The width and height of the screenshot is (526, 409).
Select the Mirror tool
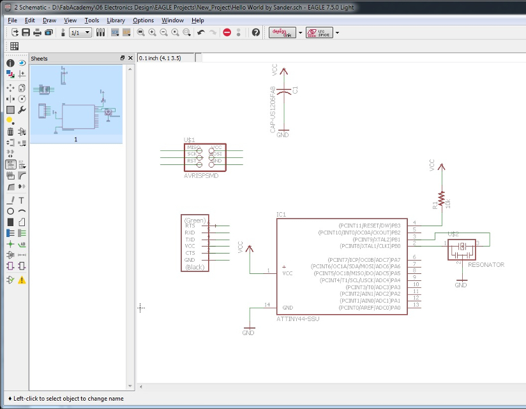[10, 99]
